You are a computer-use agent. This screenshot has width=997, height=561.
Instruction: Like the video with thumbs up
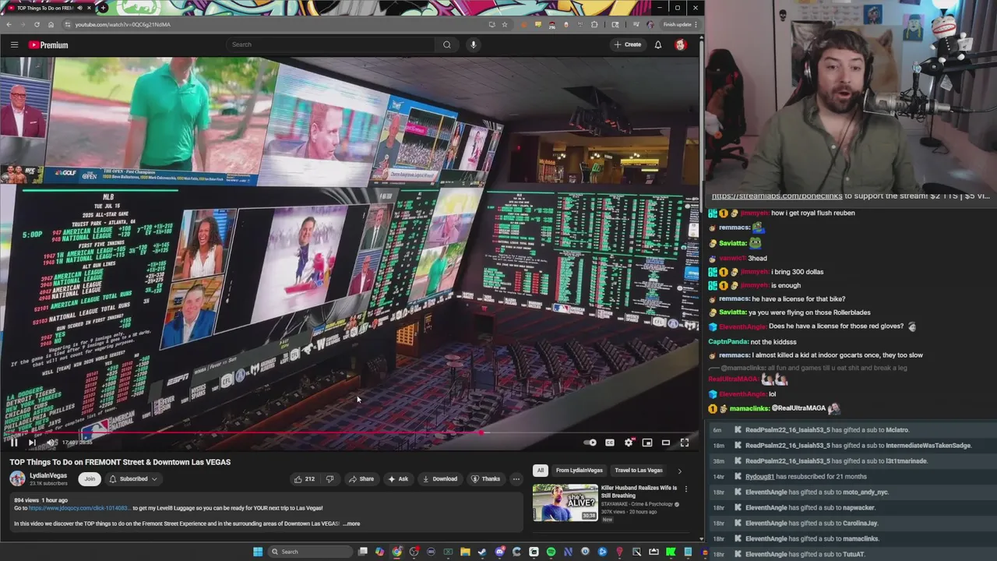click(x=304, y=479)
